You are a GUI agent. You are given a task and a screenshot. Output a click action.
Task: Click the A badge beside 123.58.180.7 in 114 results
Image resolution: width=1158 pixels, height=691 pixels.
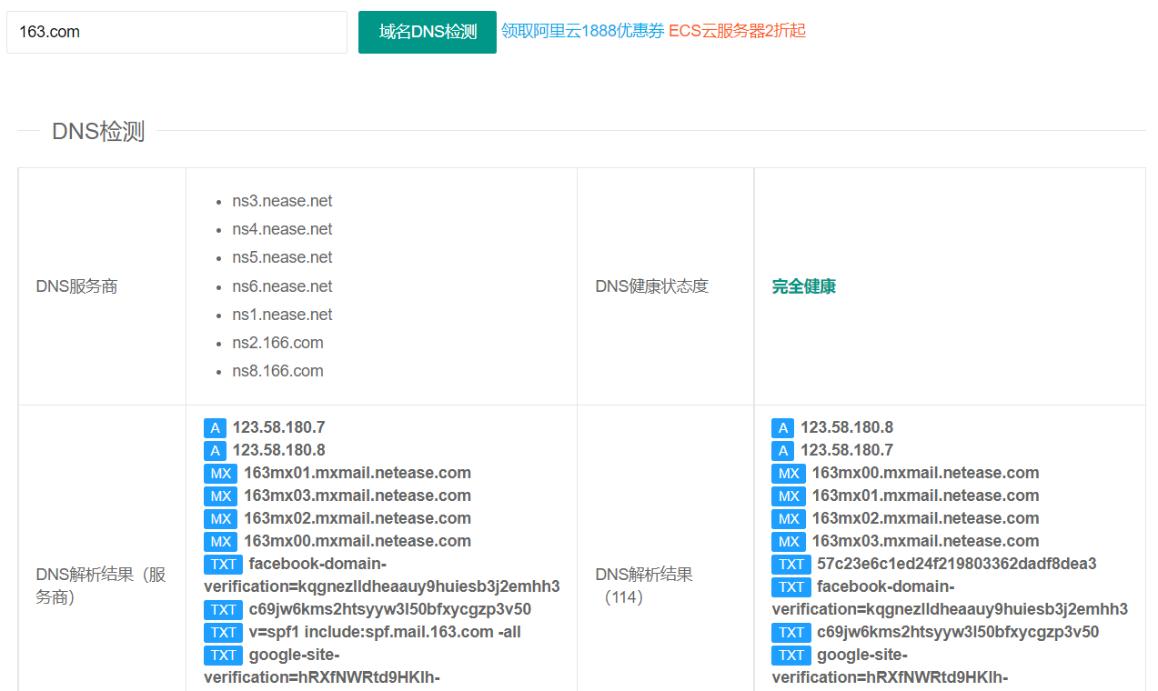pos(782,450)
